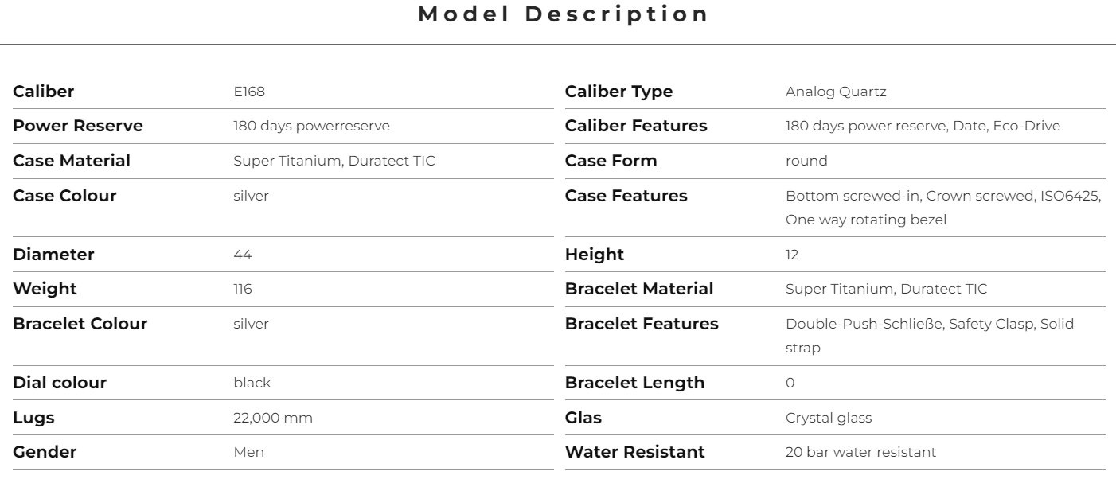Select the E168 caliber value
The image size is (1116, 479).
[249, 92]
